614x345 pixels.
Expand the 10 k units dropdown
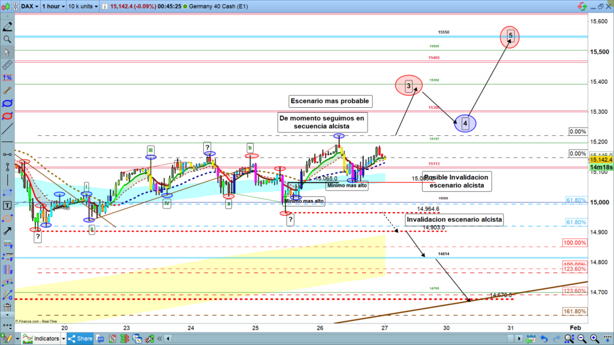(82, 6)
